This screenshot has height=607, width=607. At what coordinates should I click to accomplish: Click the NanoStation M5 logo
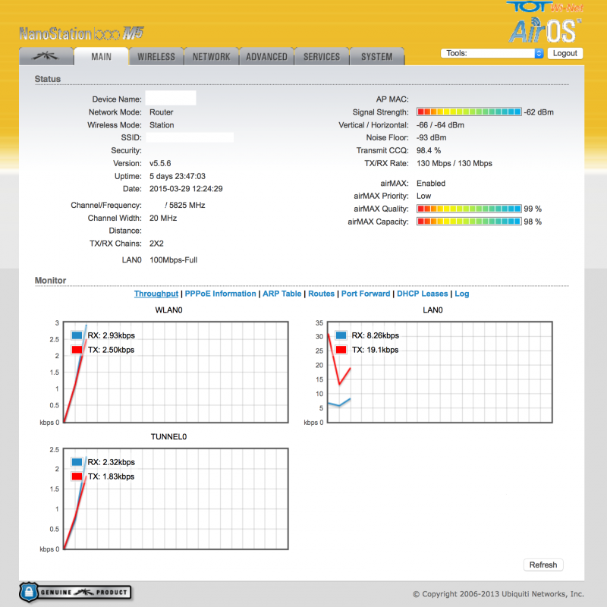(x=80, y=33)
